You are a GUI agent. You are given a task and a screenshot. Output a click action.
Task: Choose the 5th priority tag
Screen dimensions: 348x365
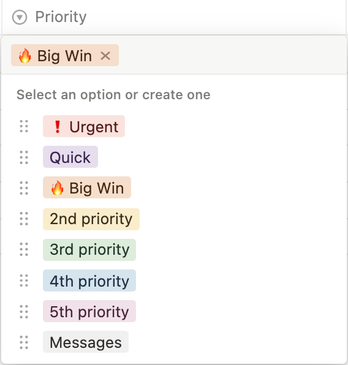89,311
